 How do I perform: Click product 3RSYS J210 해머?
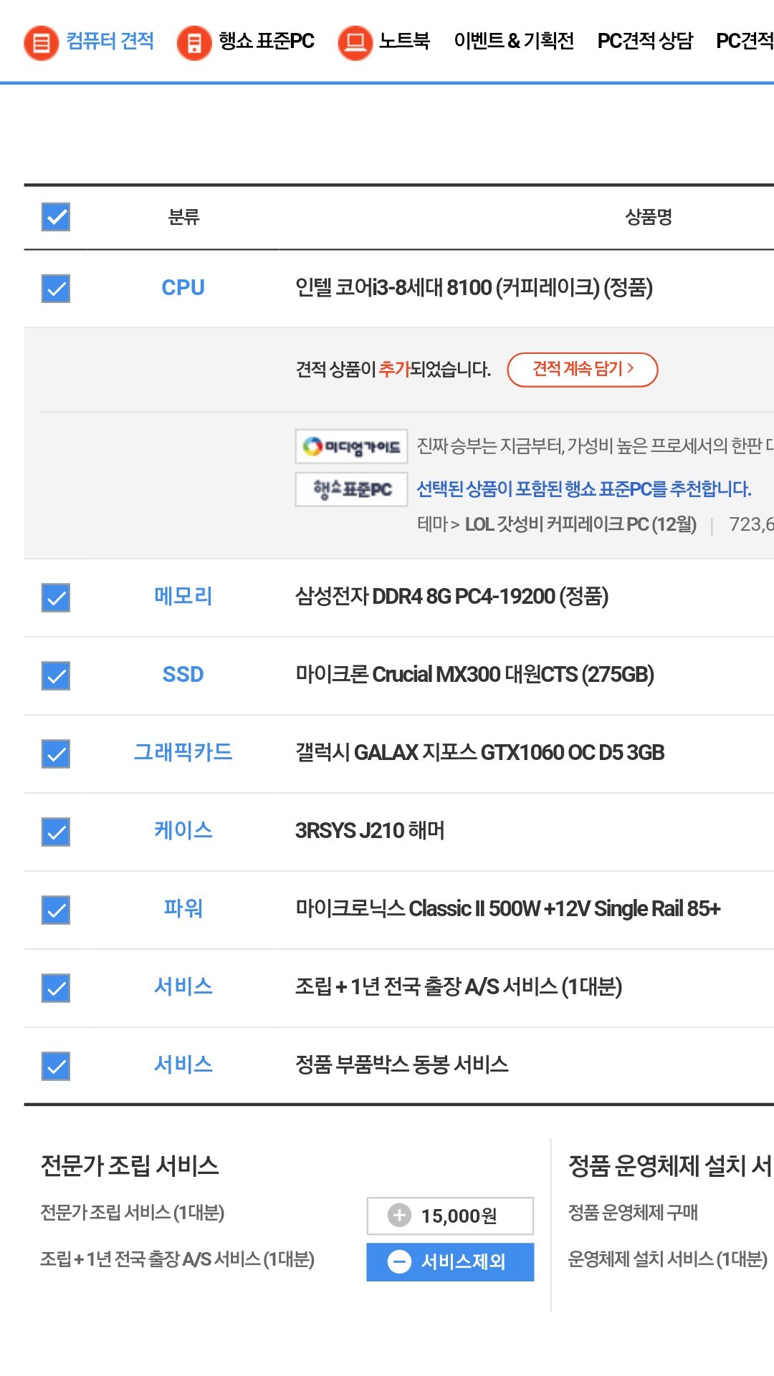tap(370, 831)
